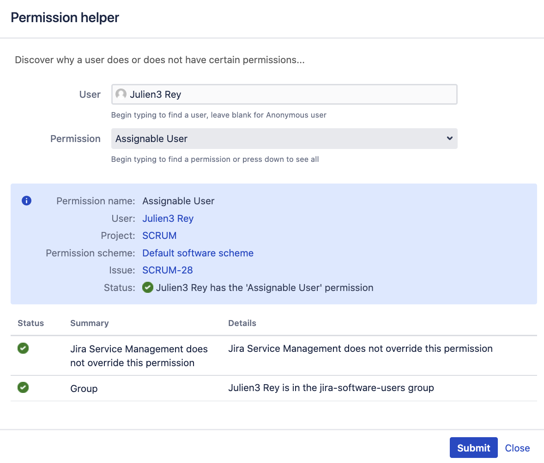
Task: Open the Assignable User permission selector
Action: (x=277, y=139)
